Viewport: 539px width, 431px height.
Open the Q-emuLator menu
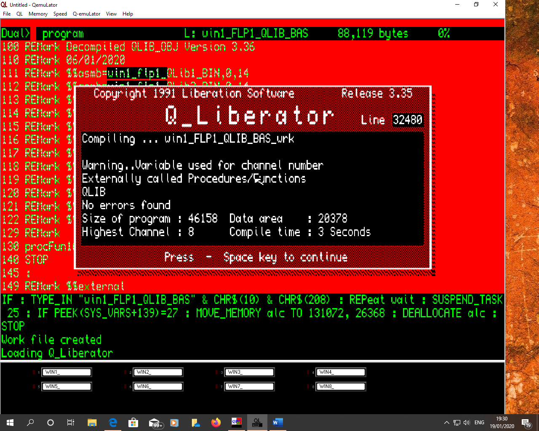pos(86,14)
